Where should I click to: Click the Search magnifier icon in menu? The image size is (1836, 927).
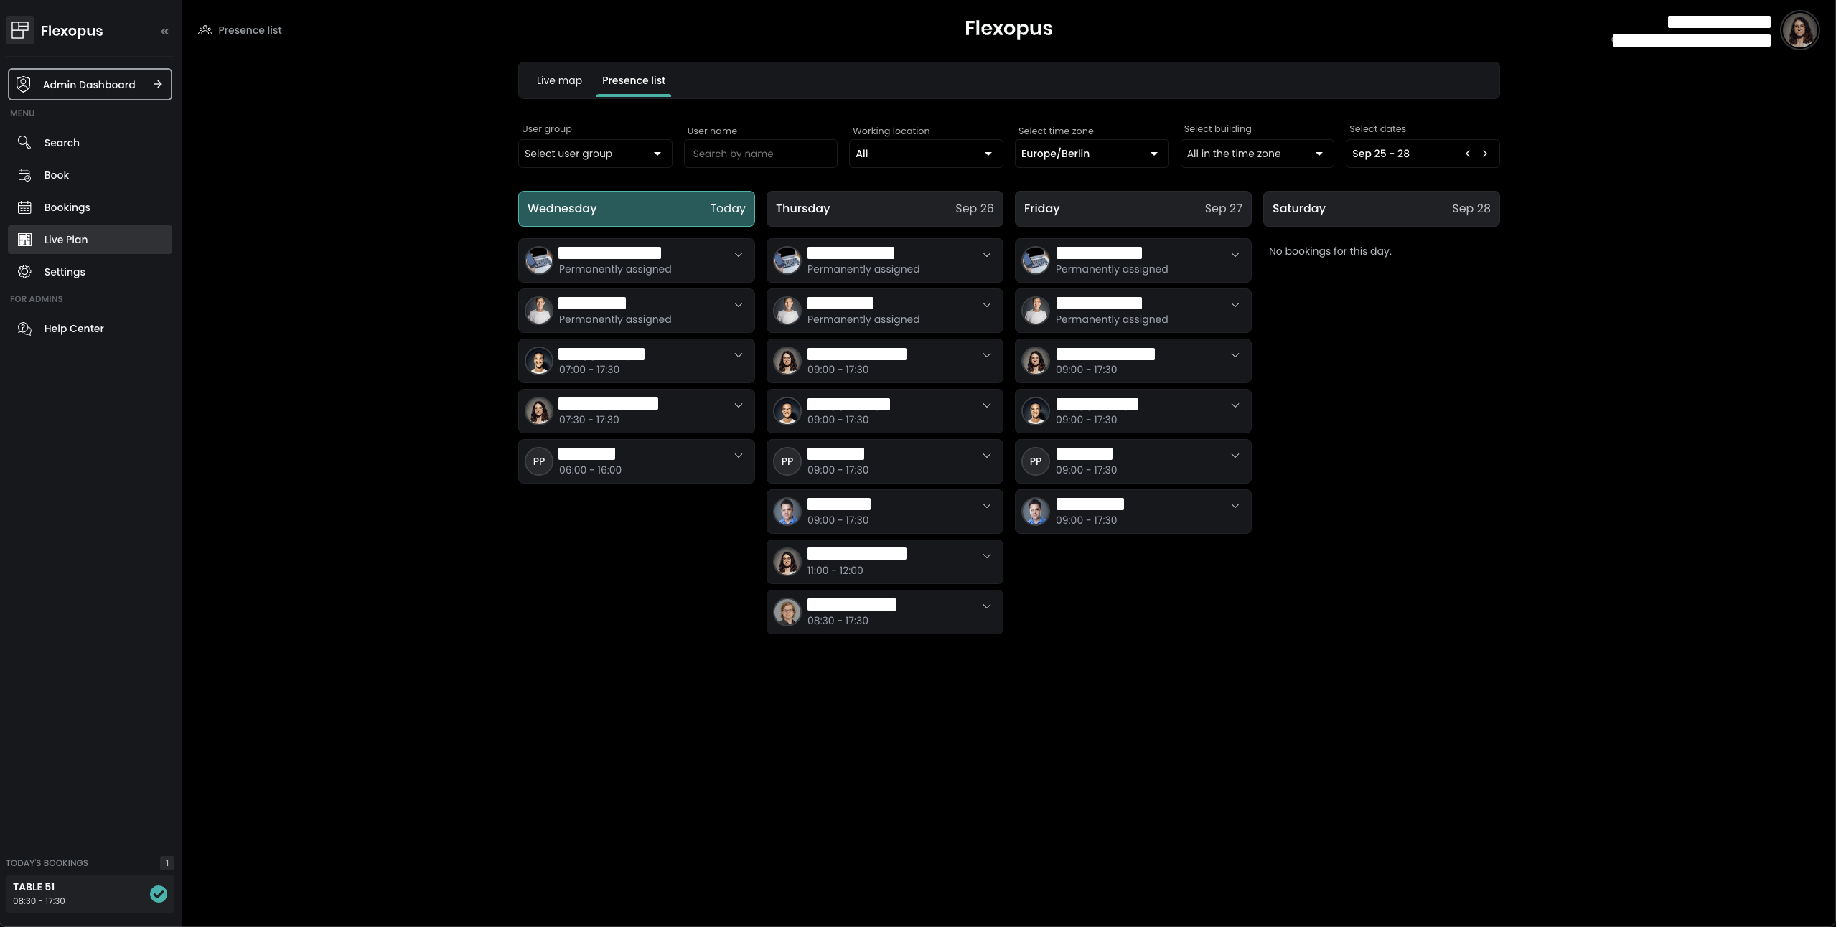tap(24, 143)
